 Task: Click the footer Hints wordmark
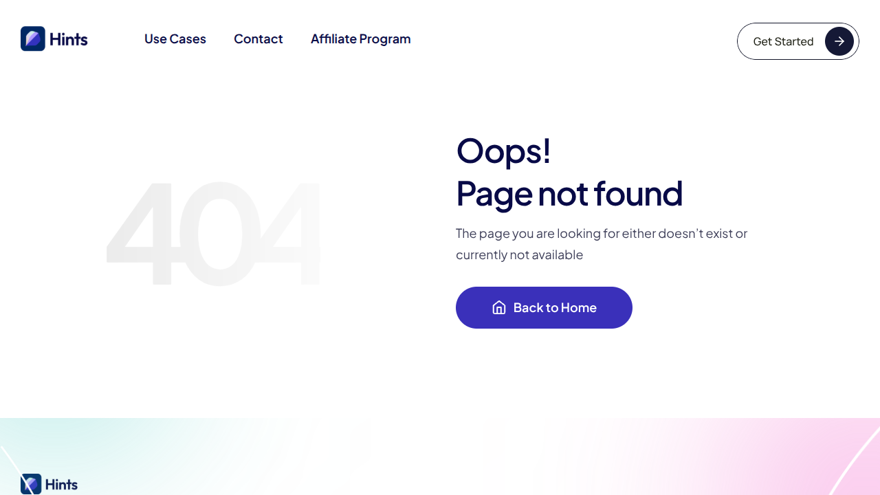[x=62, y=485]
